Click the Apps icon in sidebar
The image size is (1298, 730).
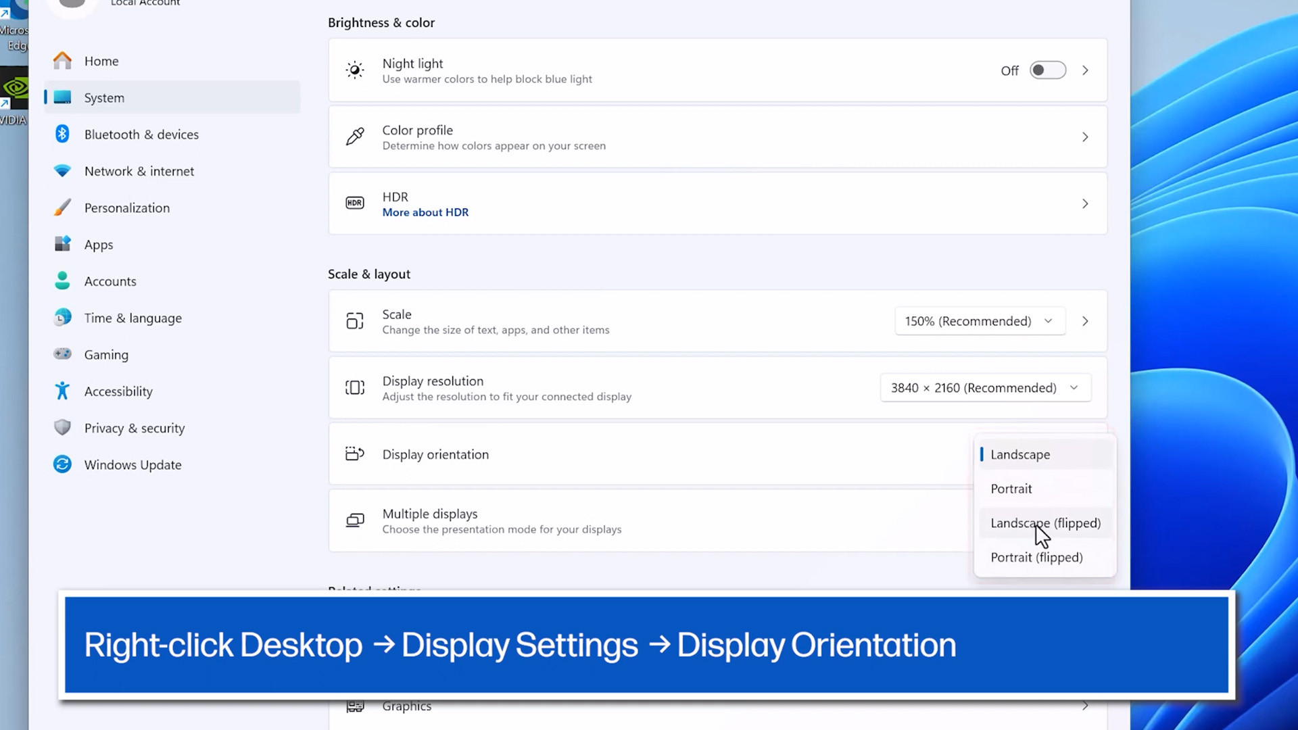click(62, 244)
